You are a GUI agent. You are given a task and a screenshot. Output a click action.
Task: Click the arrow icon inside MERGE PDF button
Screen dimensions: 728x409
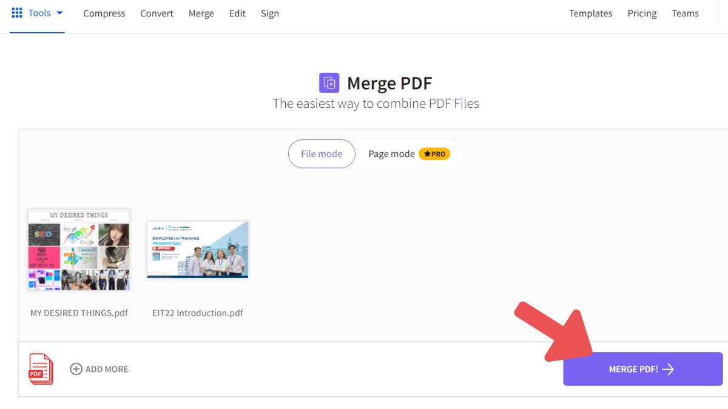669,369
